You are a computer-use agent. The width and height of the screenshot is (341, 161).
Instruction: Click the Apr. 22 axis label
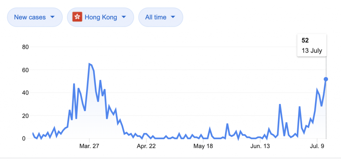click(146, 146)
